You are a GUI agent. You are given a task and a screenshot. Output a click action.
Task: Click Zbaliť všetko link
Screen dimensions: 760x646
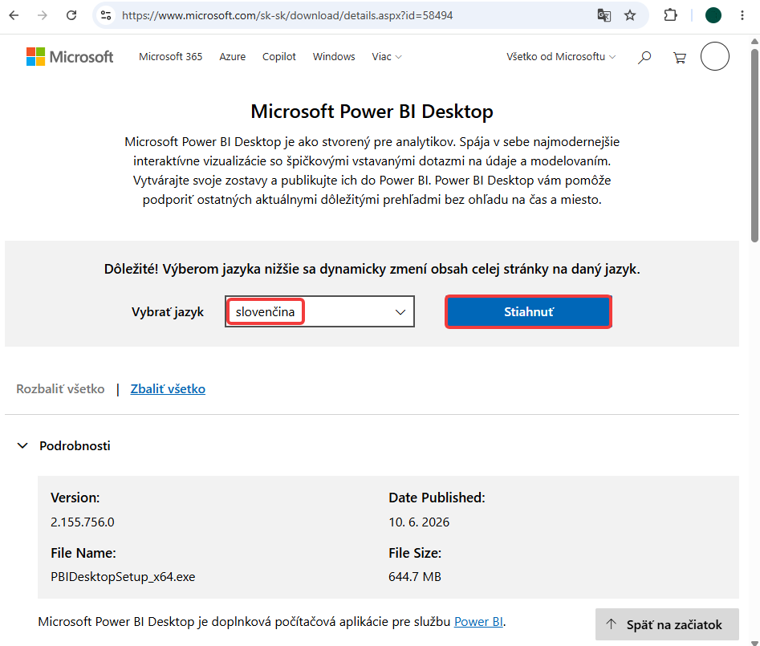coord(168,388)
